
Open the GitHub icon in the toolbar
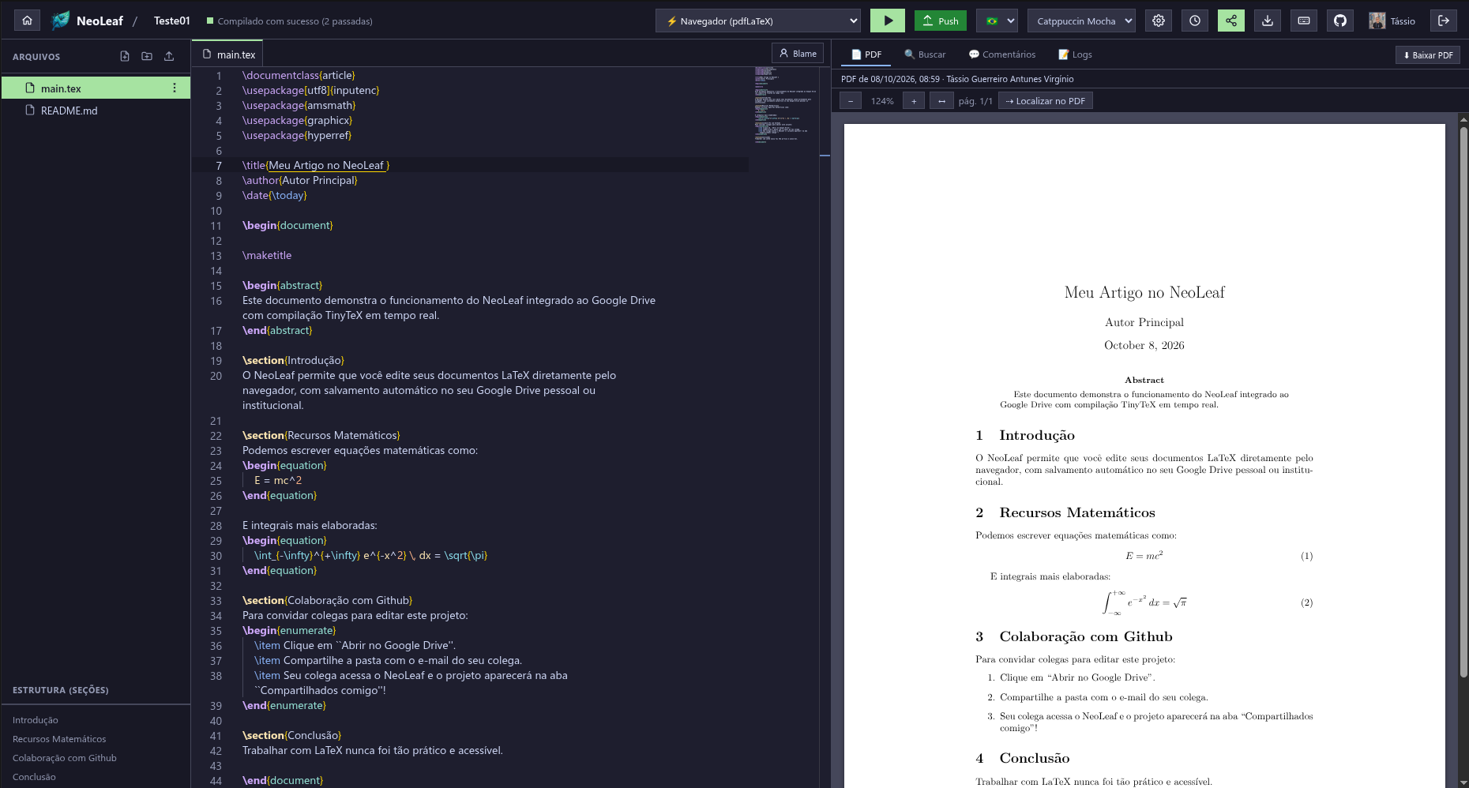tap(1340, 21)
